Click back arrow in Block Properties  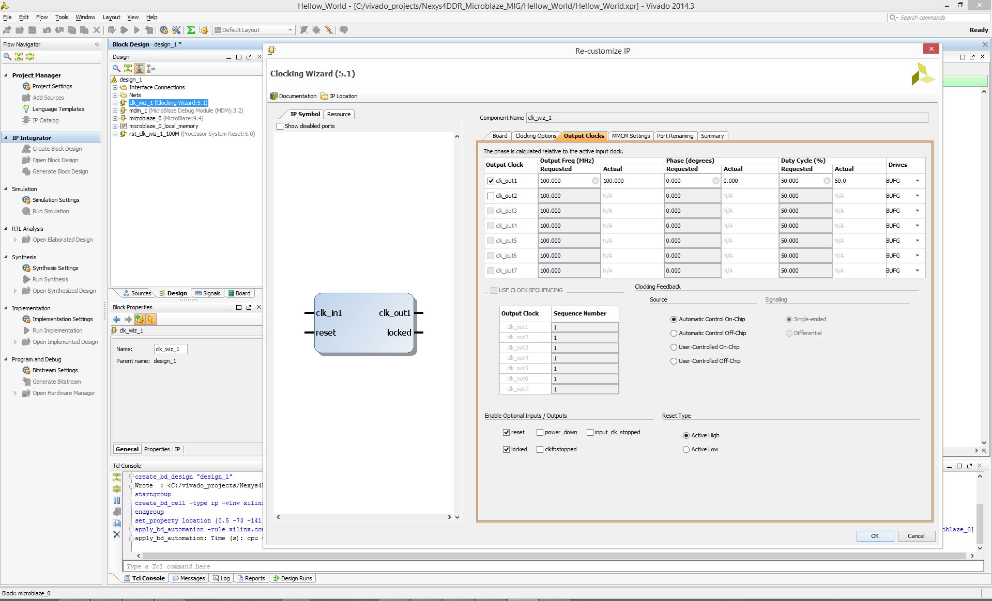click(117, 320)
